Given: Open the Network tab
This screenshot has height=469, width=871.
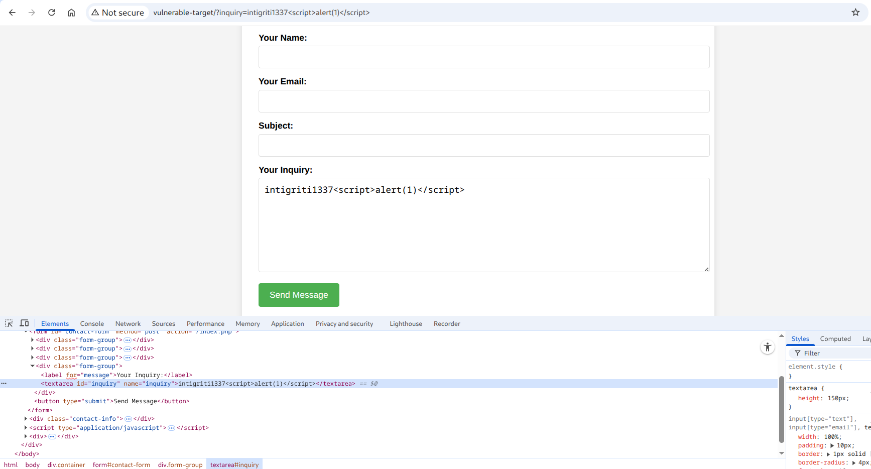Looking at the screenshot, I should pyautogui.click(x=128, y=324).
